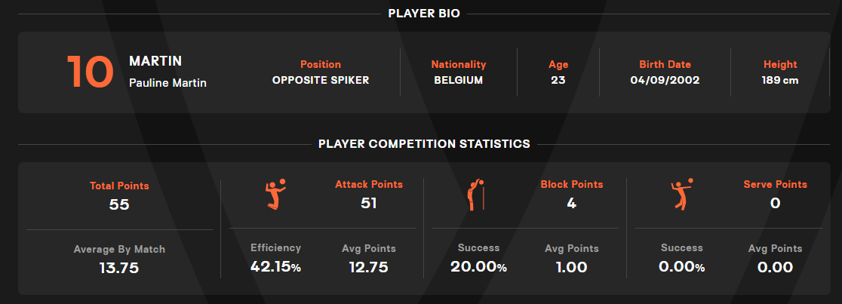Screen dimensions: 842x304
Task: Click the 20.00% block success value
Action: [x=478, y=266]
